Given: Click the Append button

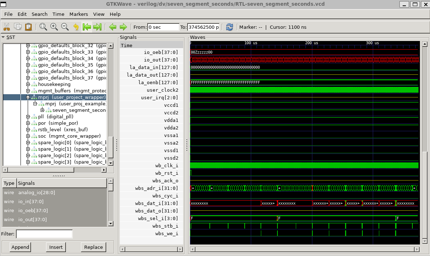Looking at the screenshot, I should (x=20, y=247).
